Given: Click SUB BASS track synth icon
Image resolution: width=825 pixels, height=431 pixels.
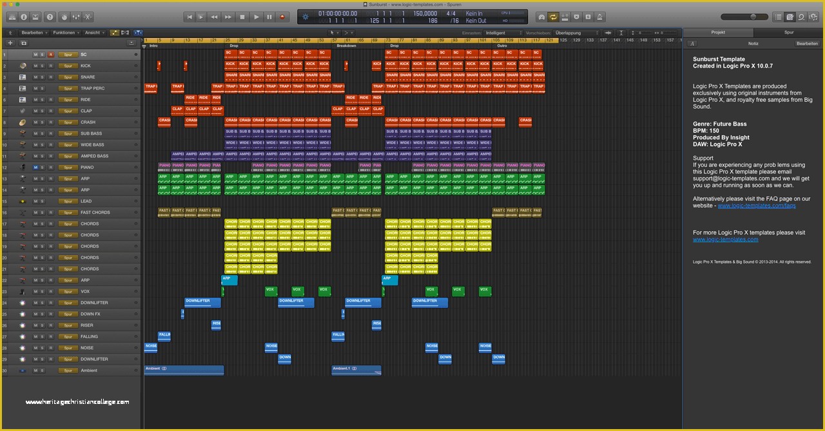Looking at the screenshot, I should click(x=23, y=133).
